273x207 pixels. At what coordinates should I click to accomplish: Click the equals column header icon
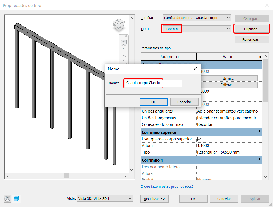click(x=260, y=57)
